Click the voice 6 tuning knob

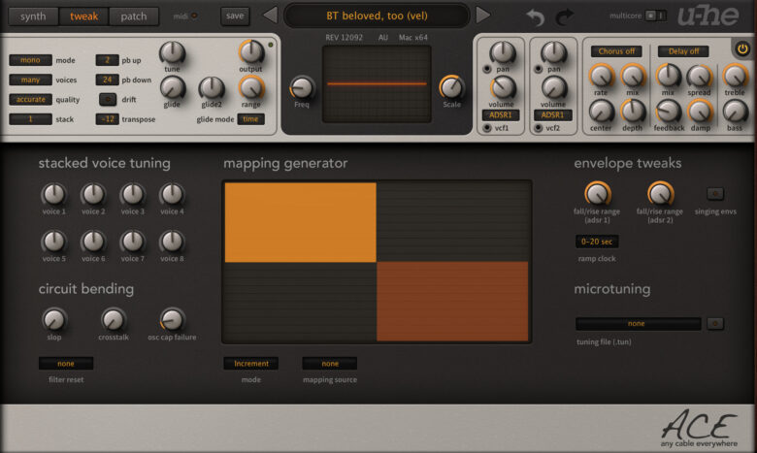(93, 242)
